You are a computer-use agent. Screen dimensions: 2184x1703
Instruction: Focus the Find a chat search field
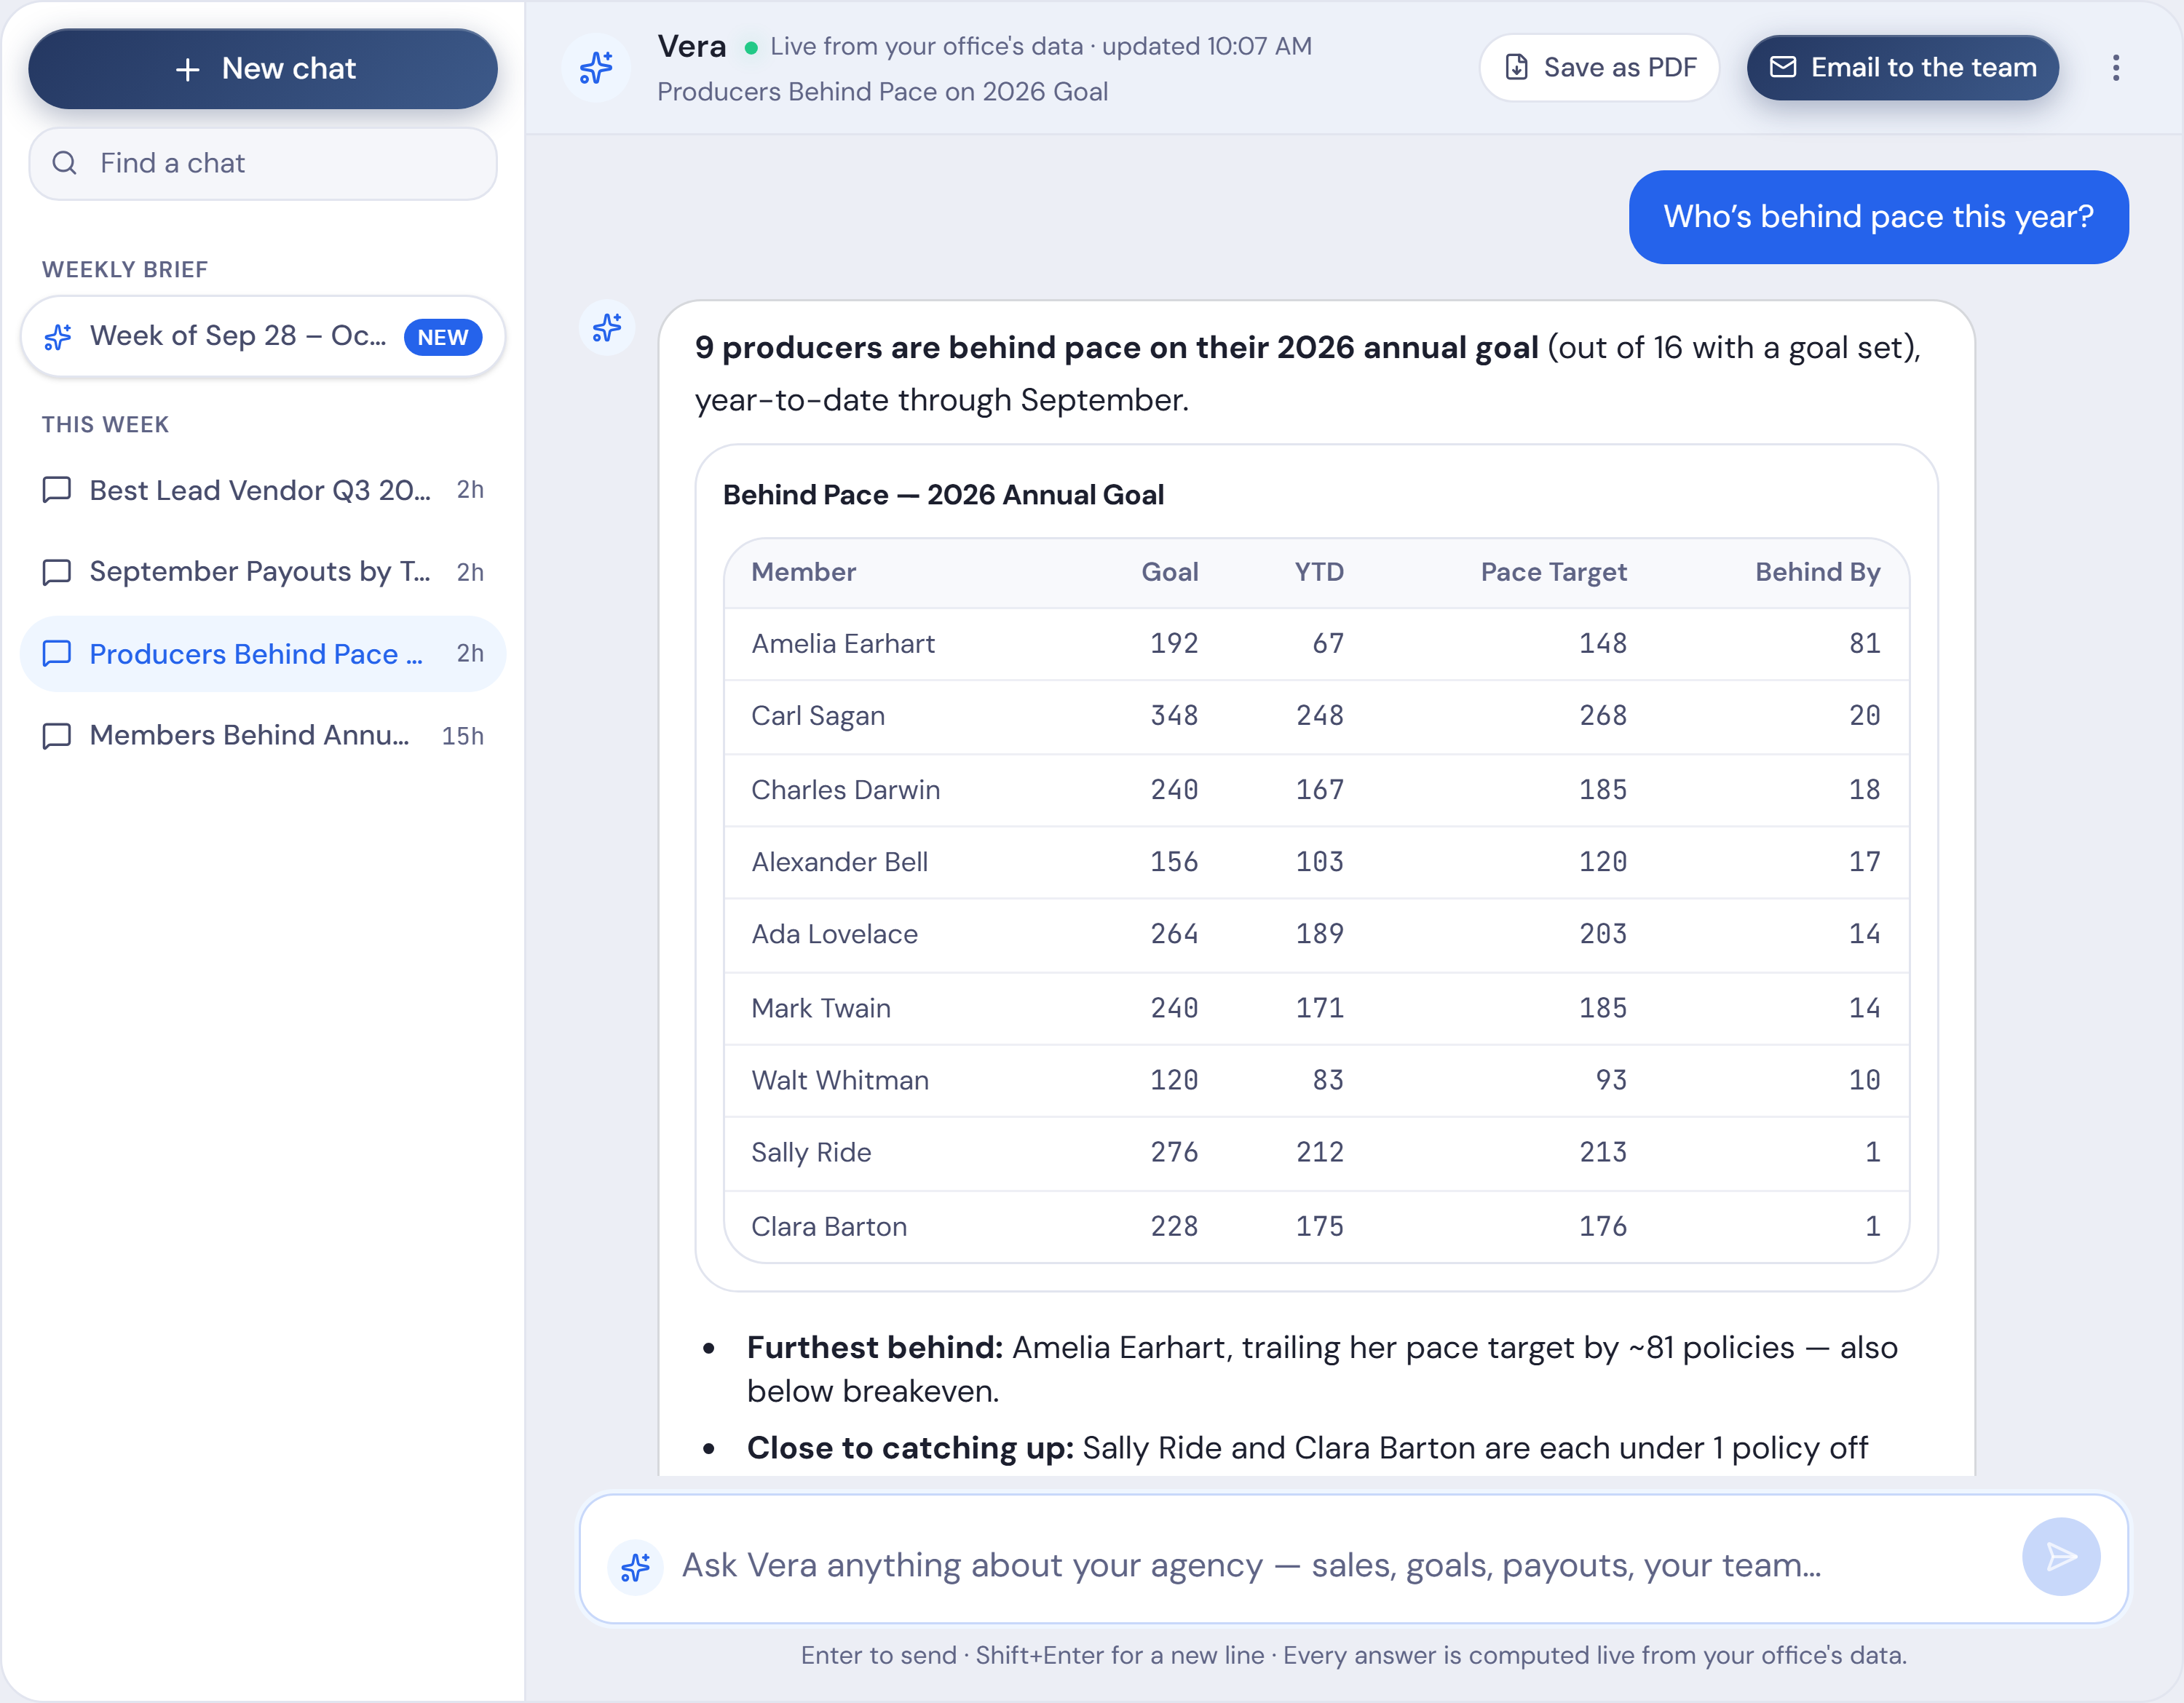pos(263,163)
